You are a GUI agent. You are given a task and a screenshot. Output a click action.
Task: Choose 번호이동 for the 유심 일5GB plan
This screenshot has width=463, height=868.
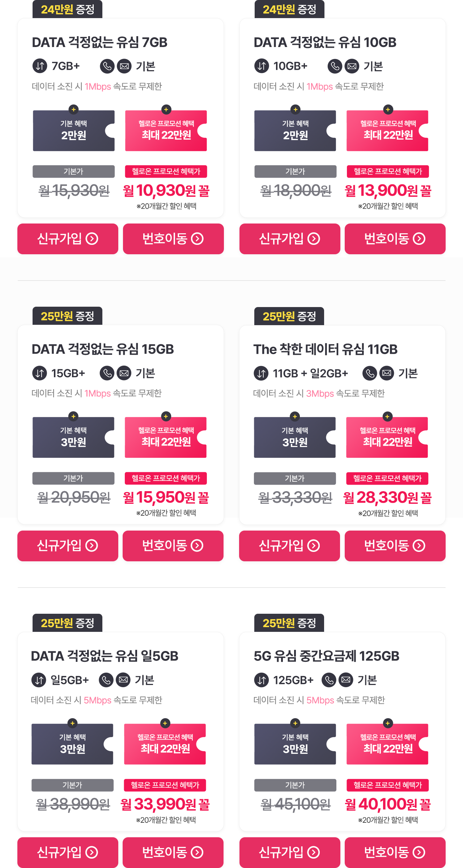click(173, 852)
